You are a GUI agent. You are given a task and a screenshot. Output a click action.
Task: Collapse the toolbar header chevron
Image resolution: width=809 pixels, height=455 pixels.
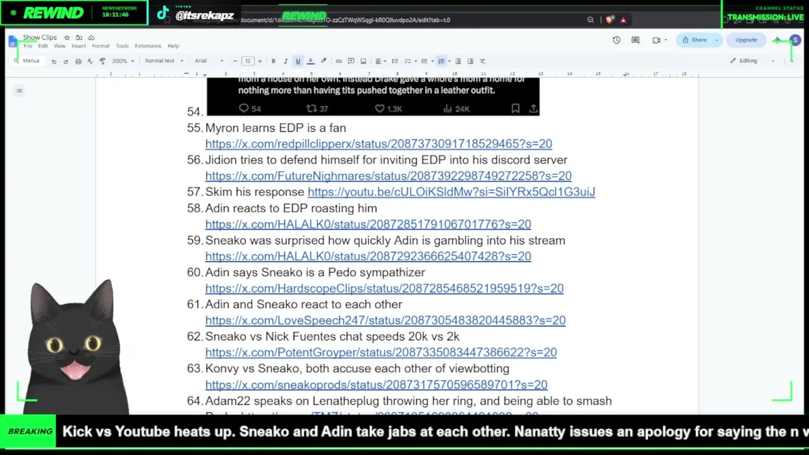click(791, 61)
